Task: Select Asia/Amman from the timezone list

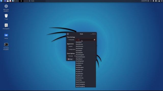Action: click(x=86, y=47)
